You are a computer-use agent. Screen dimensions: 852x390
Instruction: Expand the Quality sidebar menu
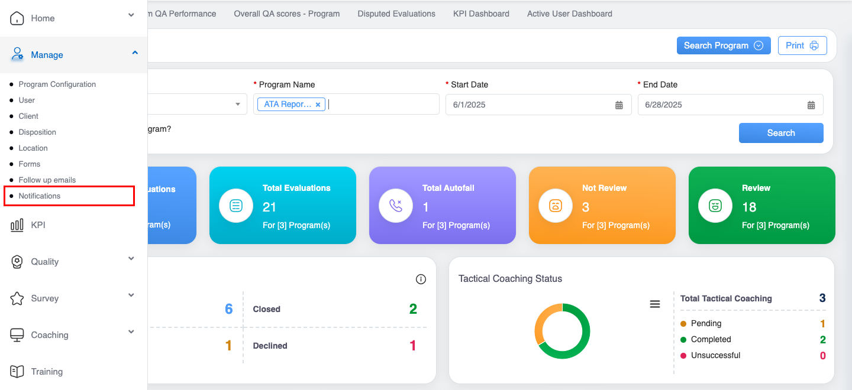(x=131, y=259)
